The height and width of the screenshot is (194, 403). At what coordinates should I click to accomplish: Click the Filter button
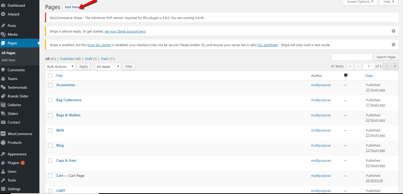[129, 67]
